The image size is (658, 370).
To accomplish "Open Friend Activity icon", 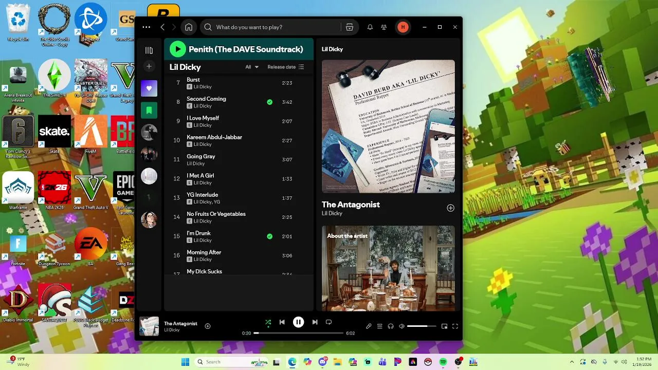I will 383,27.
